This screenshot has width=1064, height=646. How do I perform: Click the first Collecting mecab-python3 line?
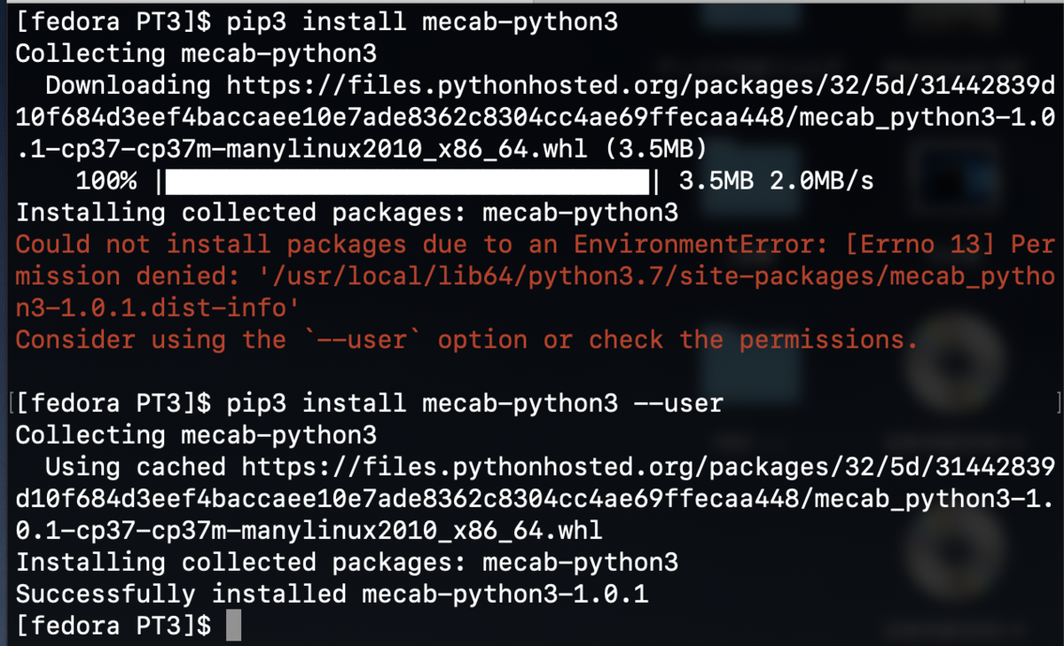click(196, 53)
